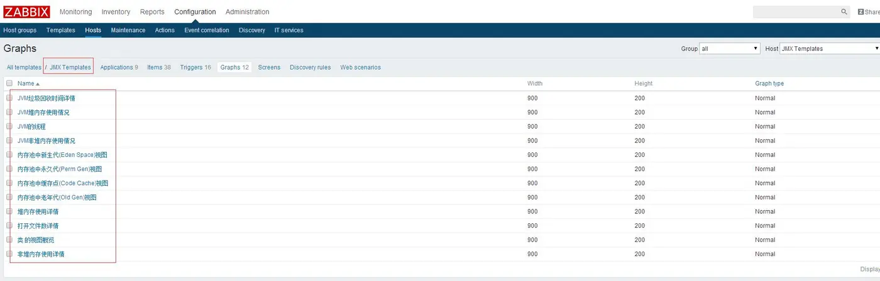The image size is (880, 281).
Task: Click the search magnifier icon
Action: click(844, 12)
